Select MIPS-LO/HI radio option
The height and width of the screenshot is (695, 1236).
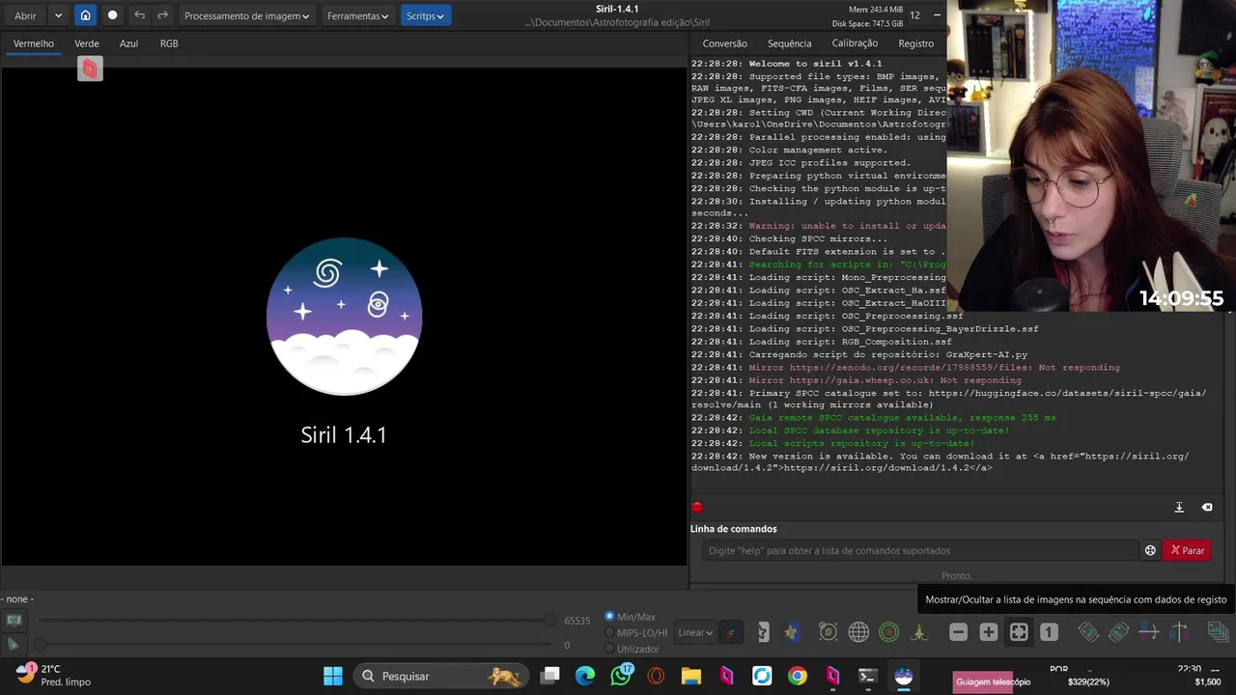pos(609,633)
